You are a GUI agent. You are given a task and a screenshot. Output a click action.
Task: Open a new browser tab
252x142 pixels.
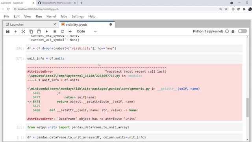(82, 3)
